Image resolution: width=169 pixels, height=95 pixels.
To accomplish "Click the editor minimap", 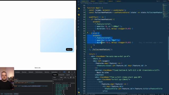I will coord(165,11).
